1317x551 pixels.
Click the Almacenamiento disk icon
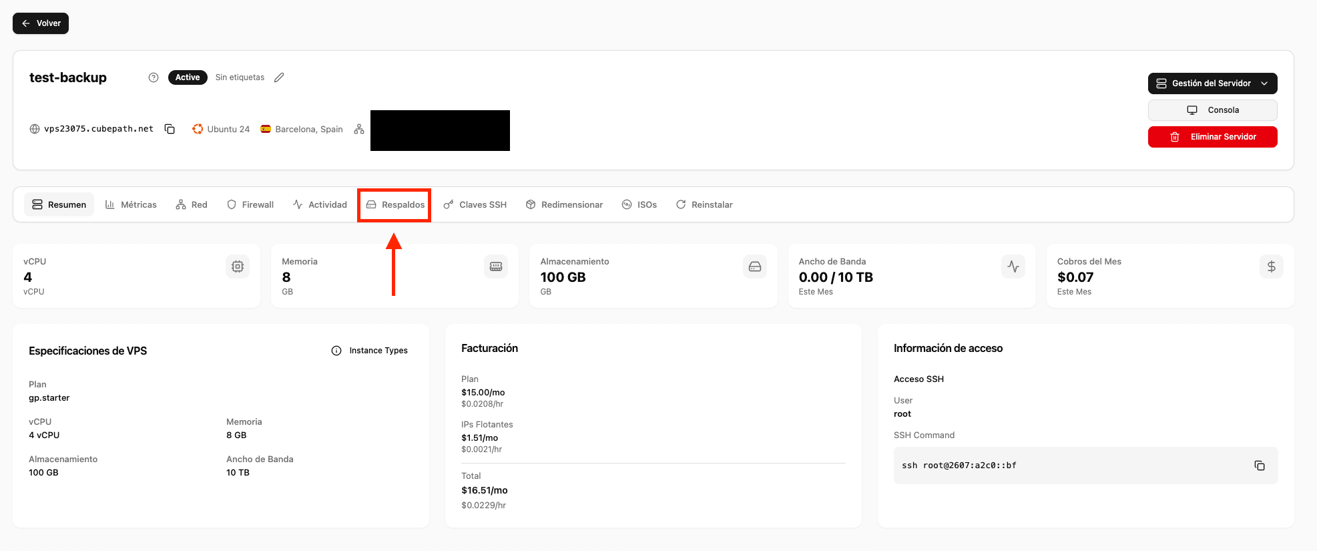754,266
